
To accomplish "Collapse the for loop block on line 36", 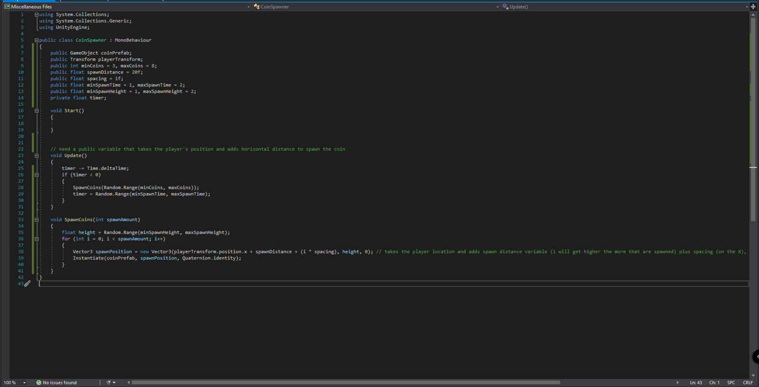I will pos(37,239).
